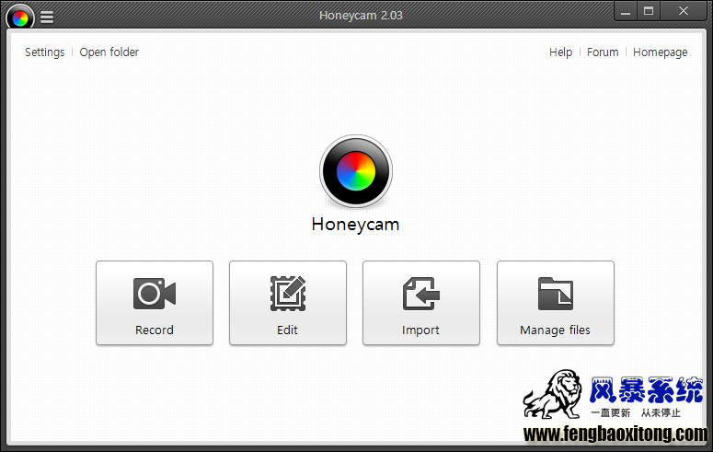Open the Edit button
The width and height of the screenshot is (713, 452).
tap(288, 303)
